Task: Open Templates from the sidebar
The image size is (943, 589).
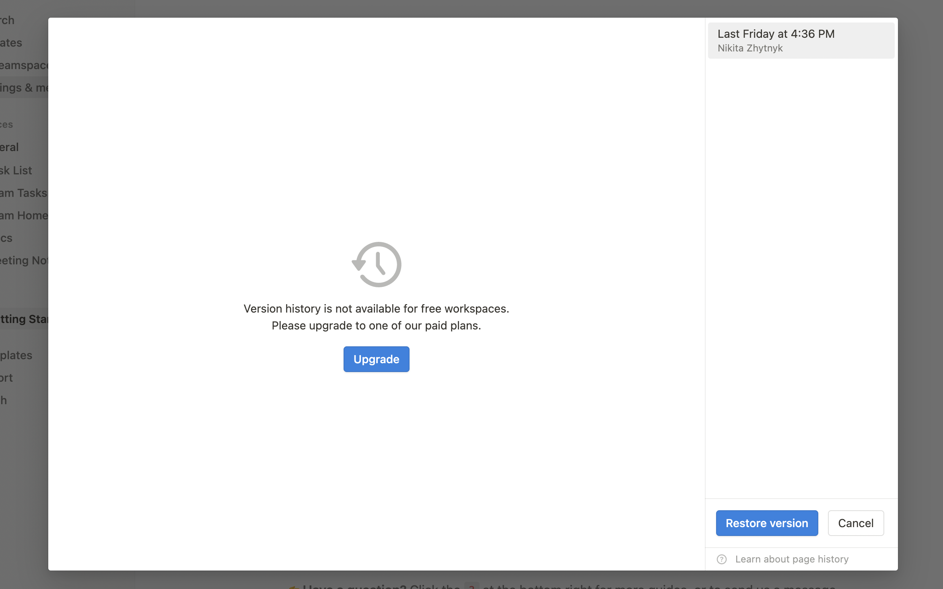Action: click(x=16, y=355)
